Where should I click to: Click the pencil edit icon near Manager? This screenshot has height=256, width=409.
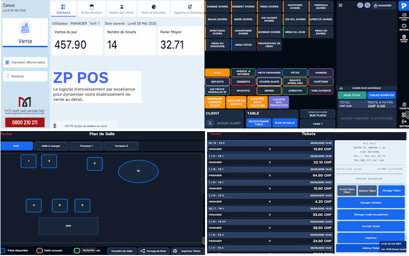(x=360, y=5)
